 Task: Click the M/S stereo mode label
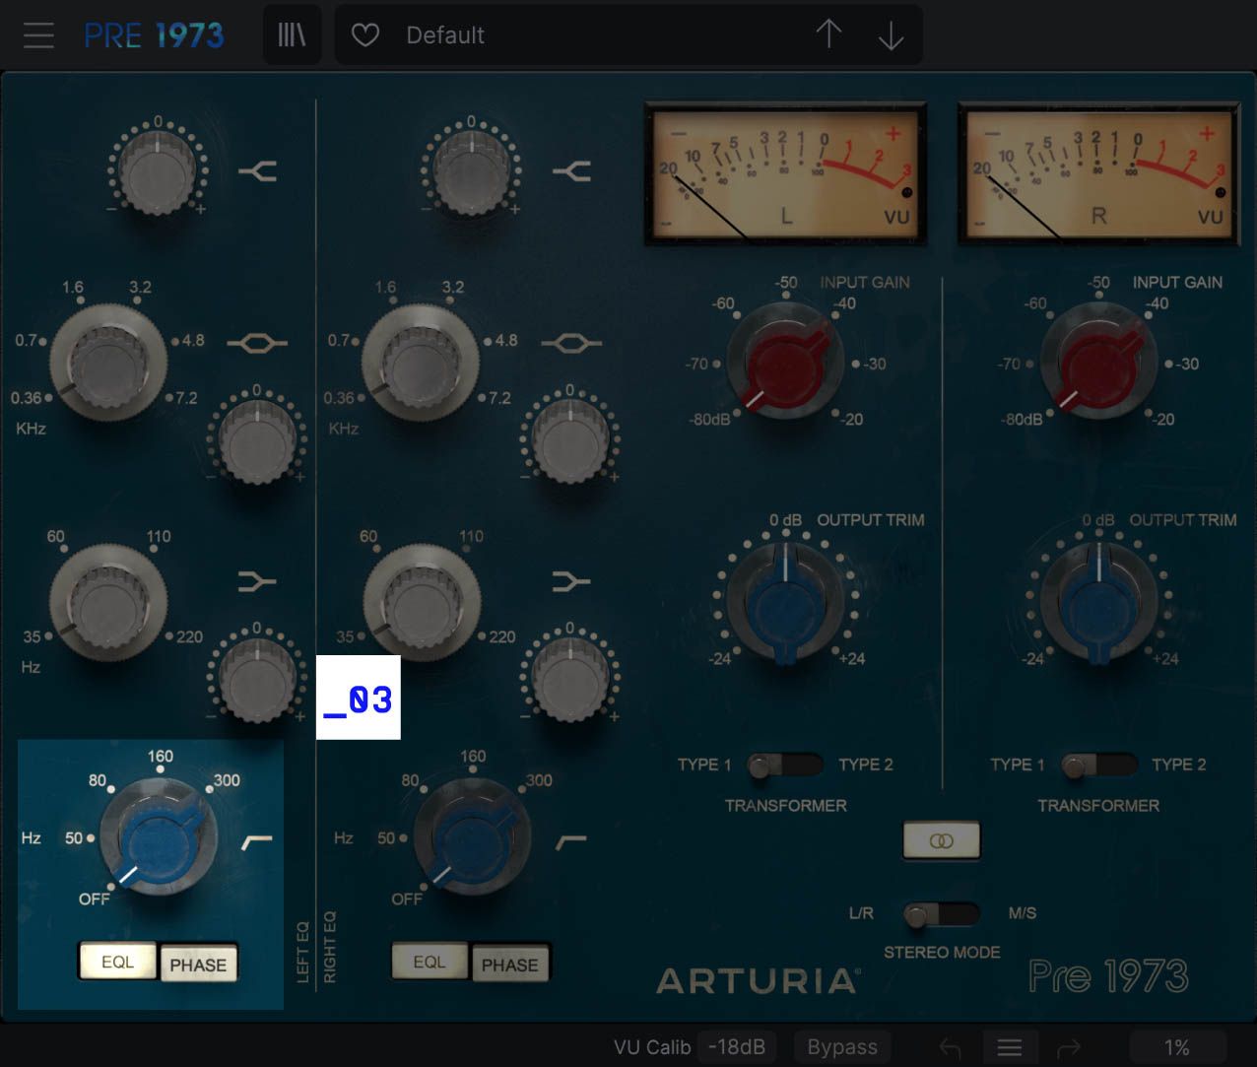pos(1023,913)
